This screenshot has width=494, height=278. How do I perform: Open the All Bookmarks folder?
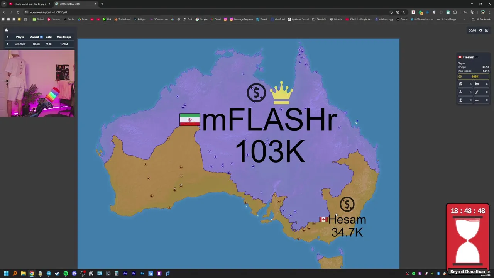[x=482, y=19]
